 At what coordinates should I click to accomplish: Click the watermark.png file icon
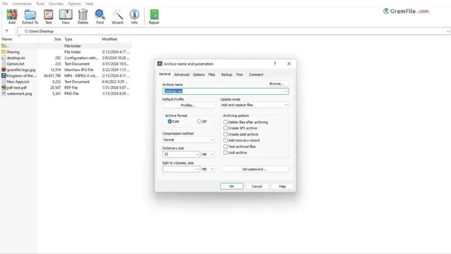[x=4, y=93]
